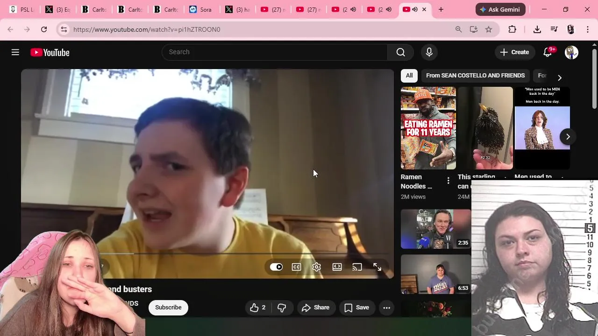Open the starling bird short thumbnail

[485, 128]
